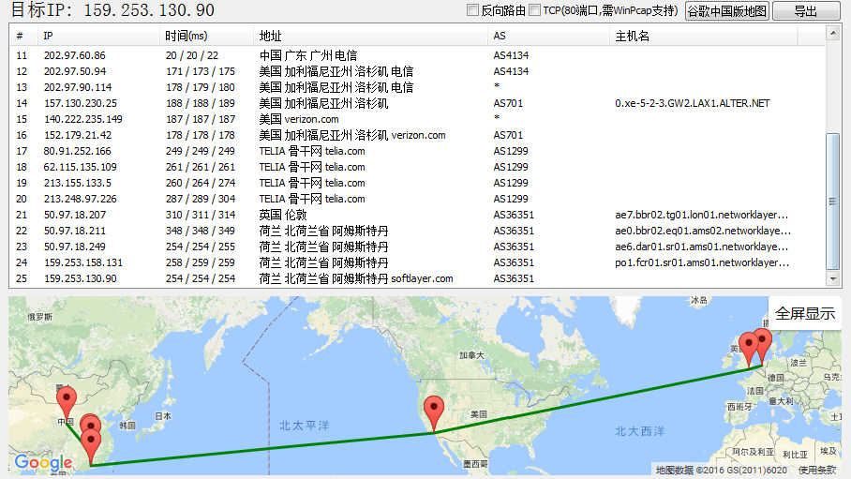Click the 主机名 column header

pos(632,36)
